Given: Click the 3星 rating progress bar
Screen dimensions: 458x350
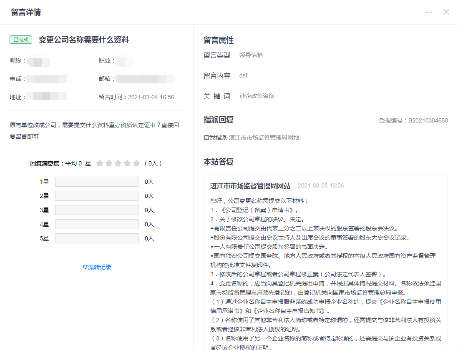Looking at the screenshot, I should click(x=96, y=210).
